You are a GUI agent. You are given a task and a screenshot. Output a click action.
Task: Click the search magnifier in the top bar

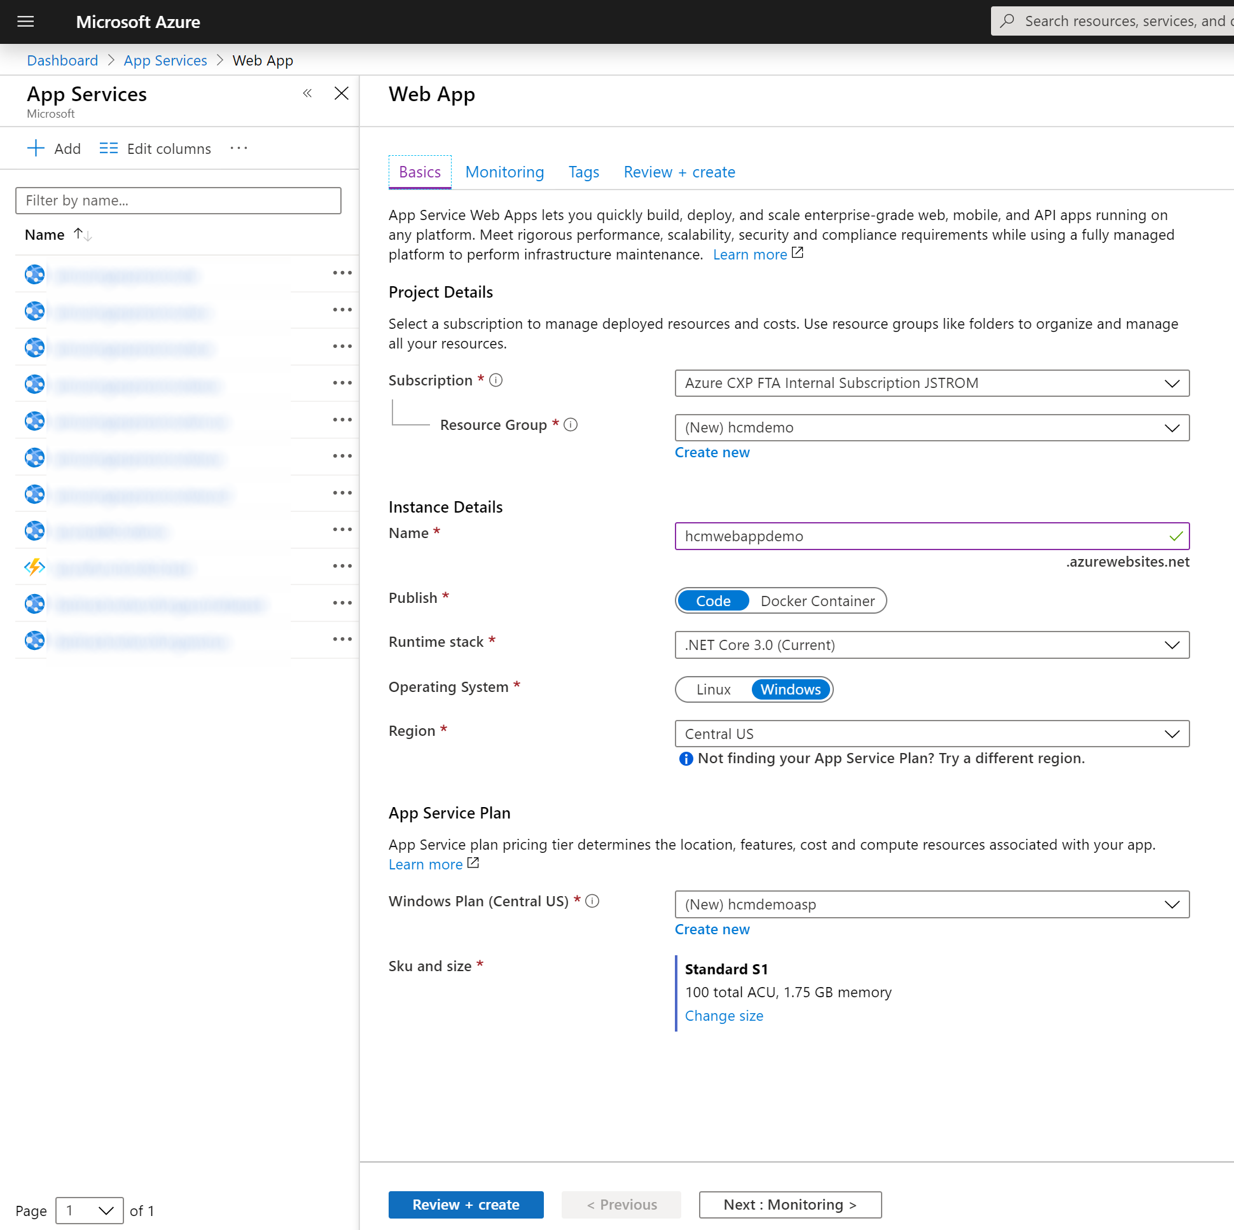[1007, 20]
